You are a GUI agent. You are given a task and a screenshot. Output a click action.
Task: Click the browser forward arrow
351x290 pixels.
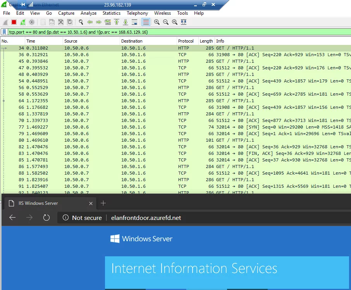tap(29, 218)
